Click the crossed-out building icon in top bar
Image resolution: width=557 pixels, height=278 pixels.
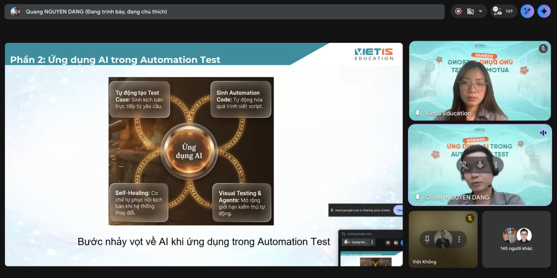(470, 11)
